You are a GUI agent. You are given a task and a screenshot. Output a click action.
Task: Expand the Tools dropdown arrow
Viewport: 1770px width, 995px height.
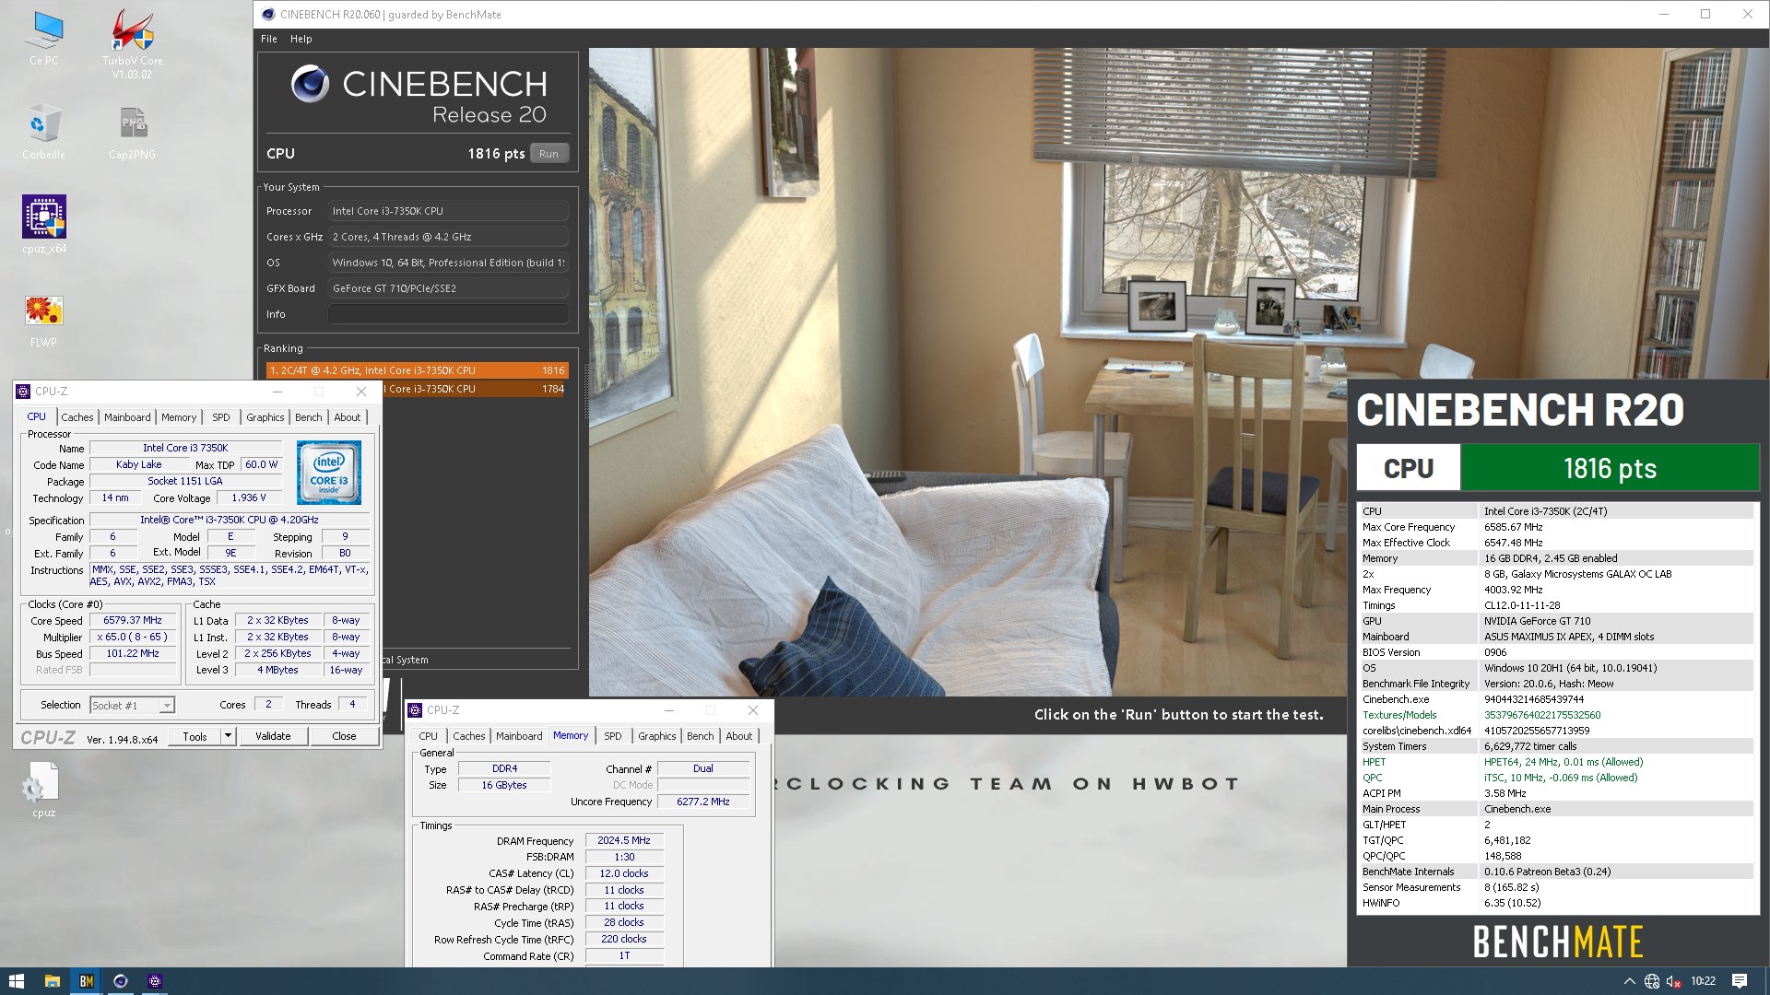tap(228, 736)
